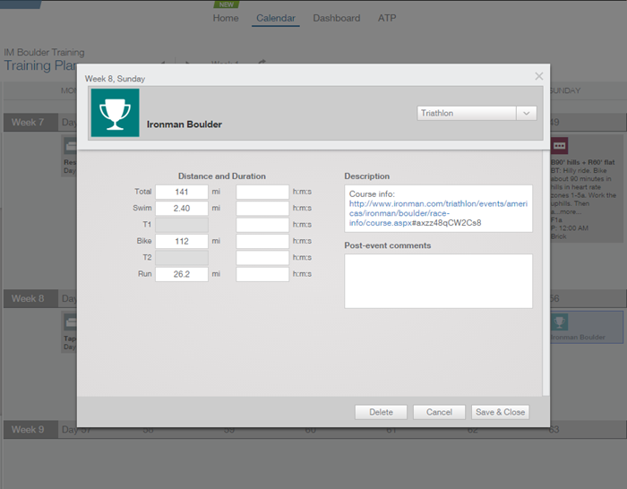Click the Ironman Boulder trophy icon in calendar
This screenshot has height=489, width=627.
click(x=559, y=322)
